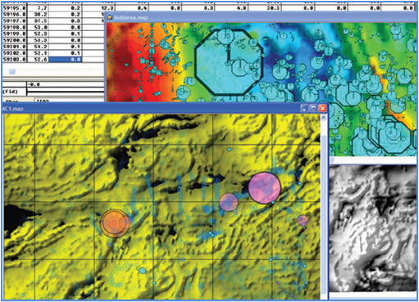Image resolution: width=419 pixels, height=302 pixels.
Task: Click the database horizontal scrollbar thumb
Action: [x=12, y=71]
